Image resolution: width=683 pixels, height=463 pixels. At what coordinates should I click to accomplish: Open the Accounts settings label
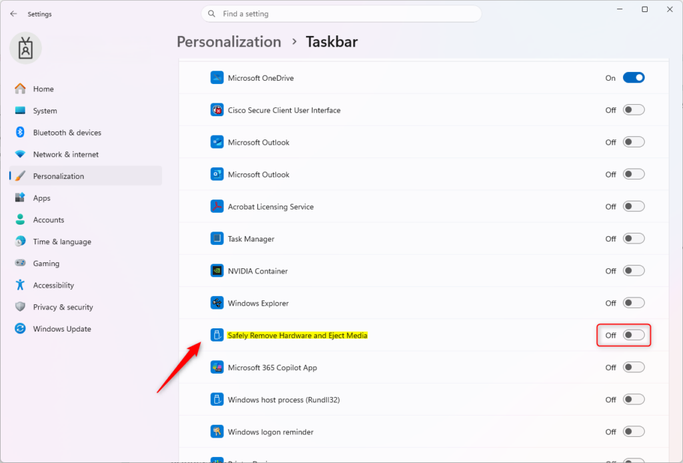[x=48, y=220]
